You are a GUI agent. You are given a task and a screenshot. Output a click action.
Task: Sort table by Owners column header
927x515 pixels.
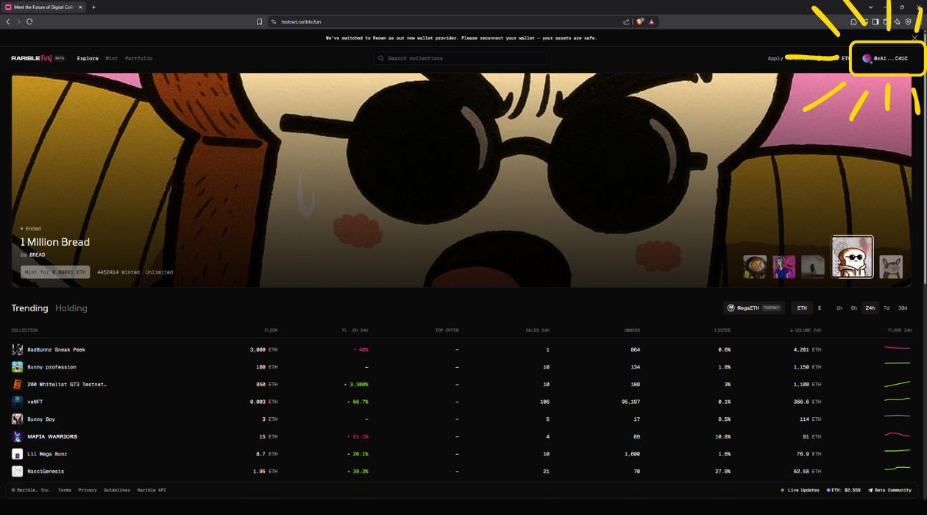click(x=632, y=330)
